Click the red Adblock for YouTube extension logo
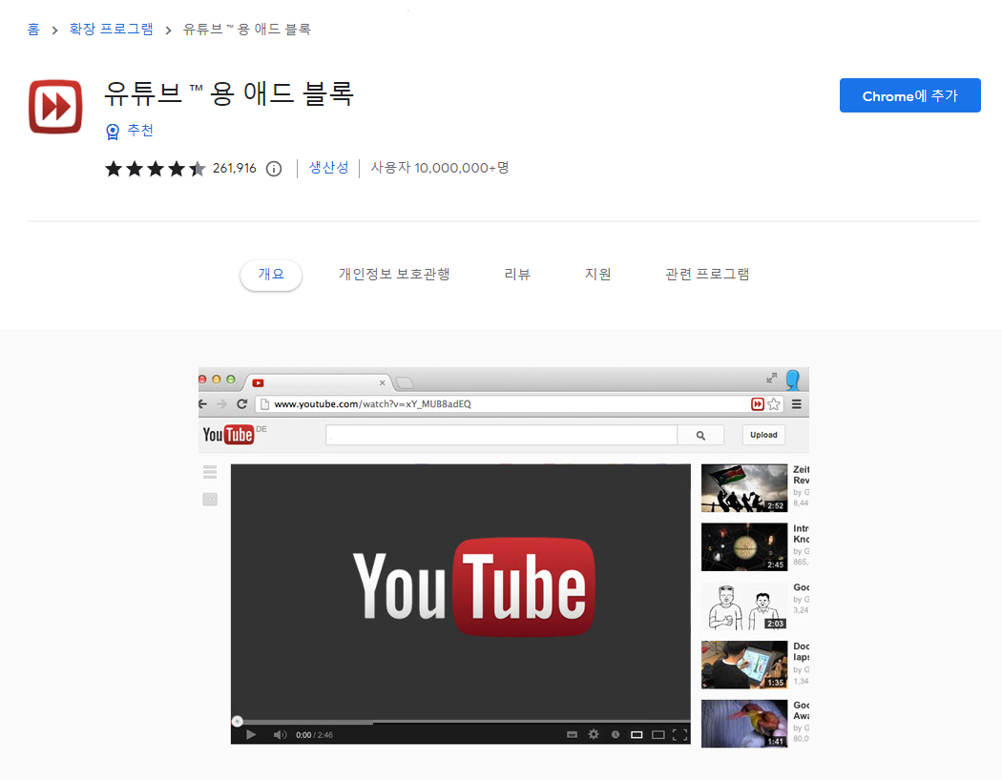Viewport: 1002px width, 780px height. (x=55, y=107)
